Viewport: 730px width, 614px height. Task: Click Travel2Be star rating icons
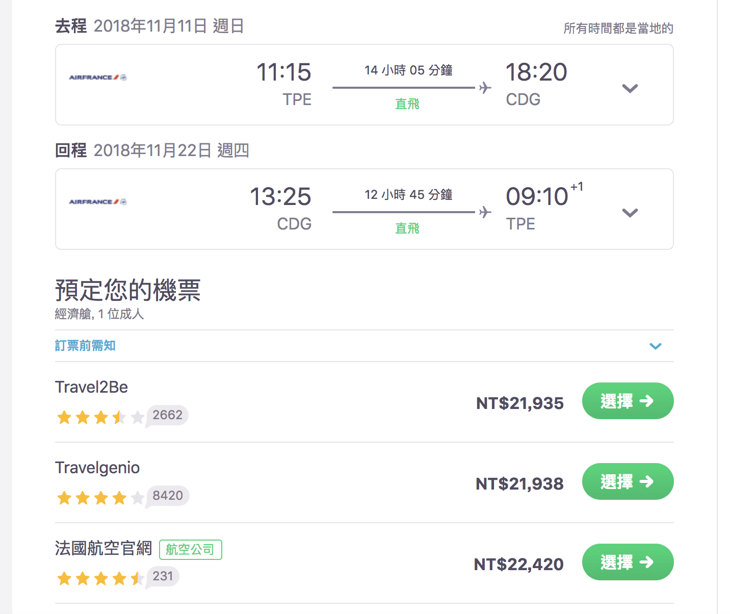(100, 418)
